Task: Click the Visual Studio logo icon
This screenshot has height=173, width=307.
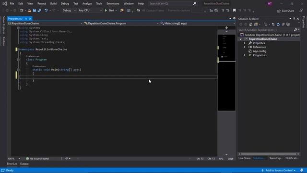Action: (5, 3)
